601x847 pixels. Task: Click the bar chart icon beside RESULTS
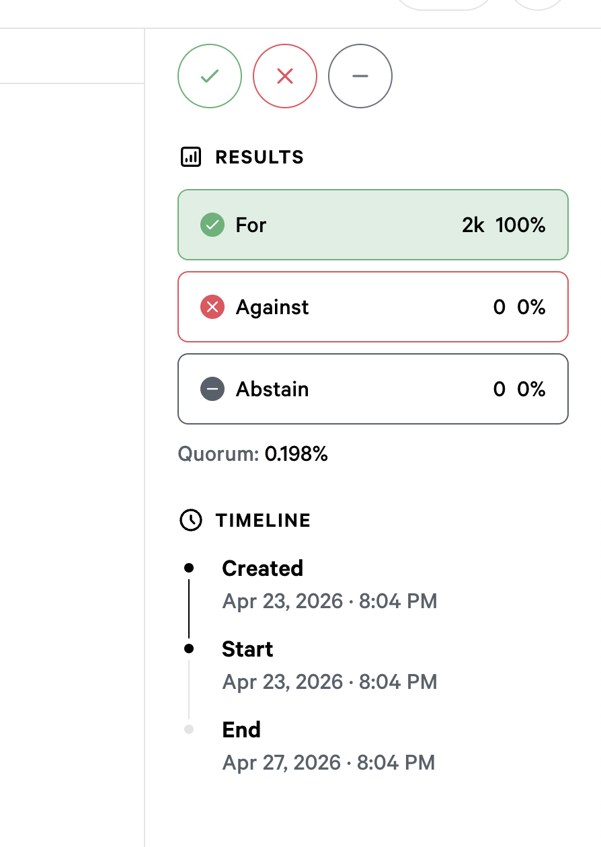(192, 157)
